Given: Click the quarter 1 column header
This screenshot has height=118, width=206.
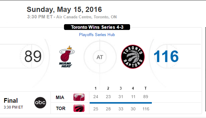Looking at the screenshot, I should pyautogui.click(x=96, y=88).
